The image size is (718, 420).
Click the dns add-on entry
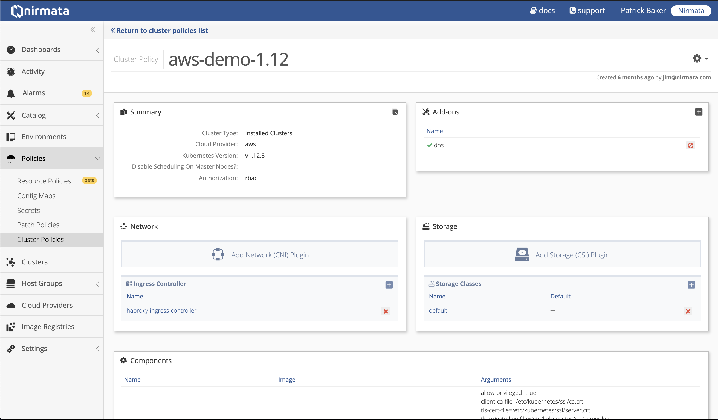(439, 145)
